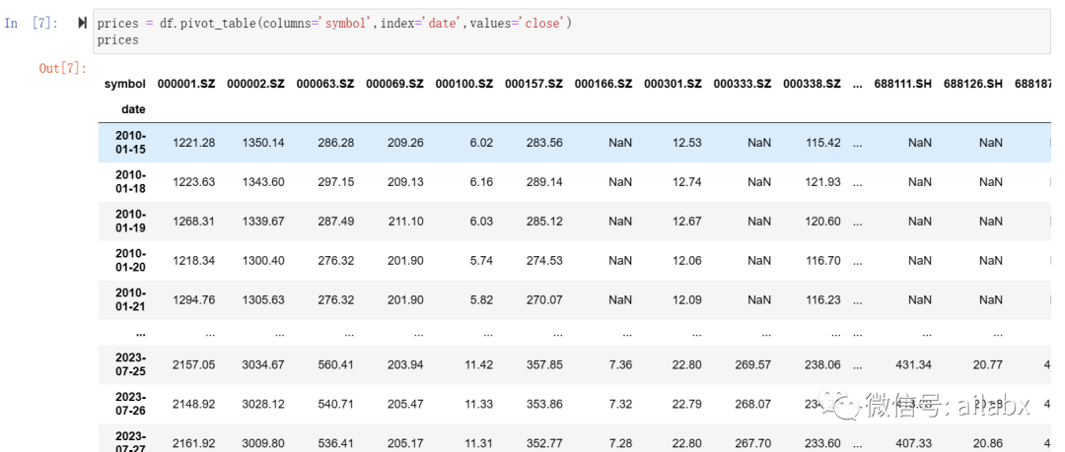Click the cell showing 203.94
Viewport: 1065px width, 452px height.
click(x=405, y=364)
